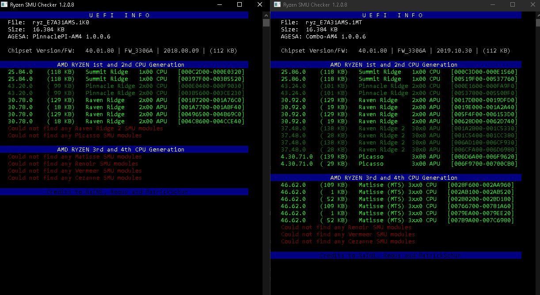540x295 pixels.
Task: Click Summit Ridge address [000C3D00-000E1560]
Action: [x=484, y=72]
